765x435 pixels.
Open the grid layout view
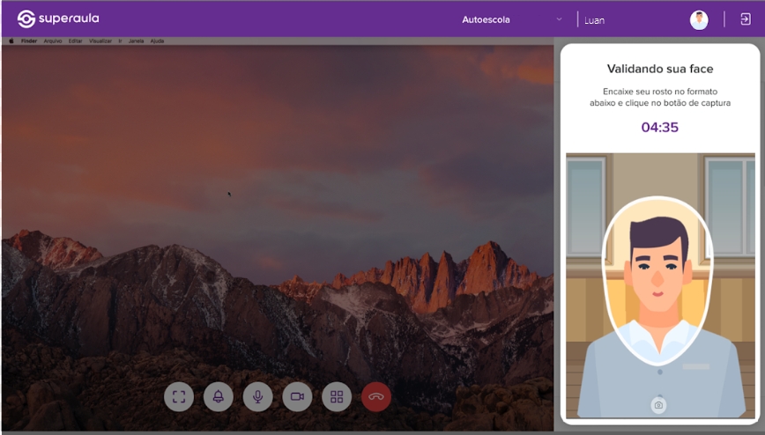pyautogui.click(x=337, y=396)
